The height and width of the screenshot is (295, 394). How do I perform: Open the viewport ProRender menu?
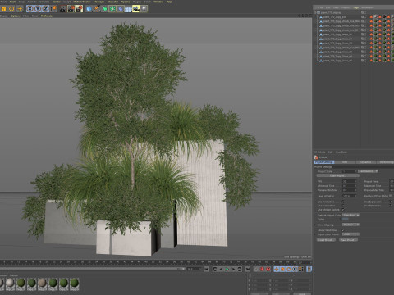(47, 16)
